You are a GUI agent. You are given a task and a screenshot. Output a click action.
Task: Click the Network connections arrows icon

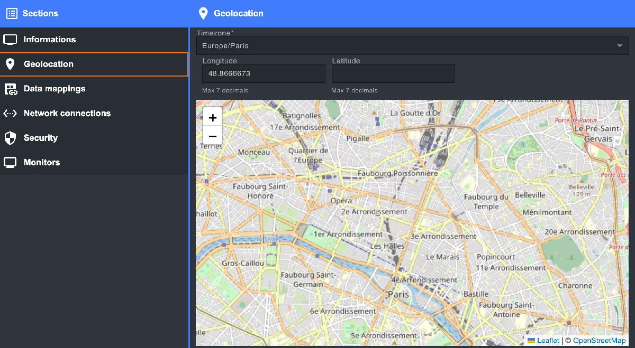pos(10,113)
